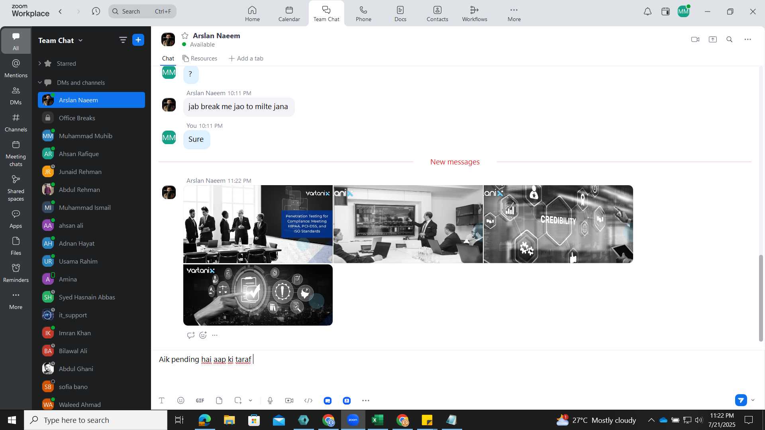
Task: Search within this chat using magnifier icon
Action: coord(730,39)
